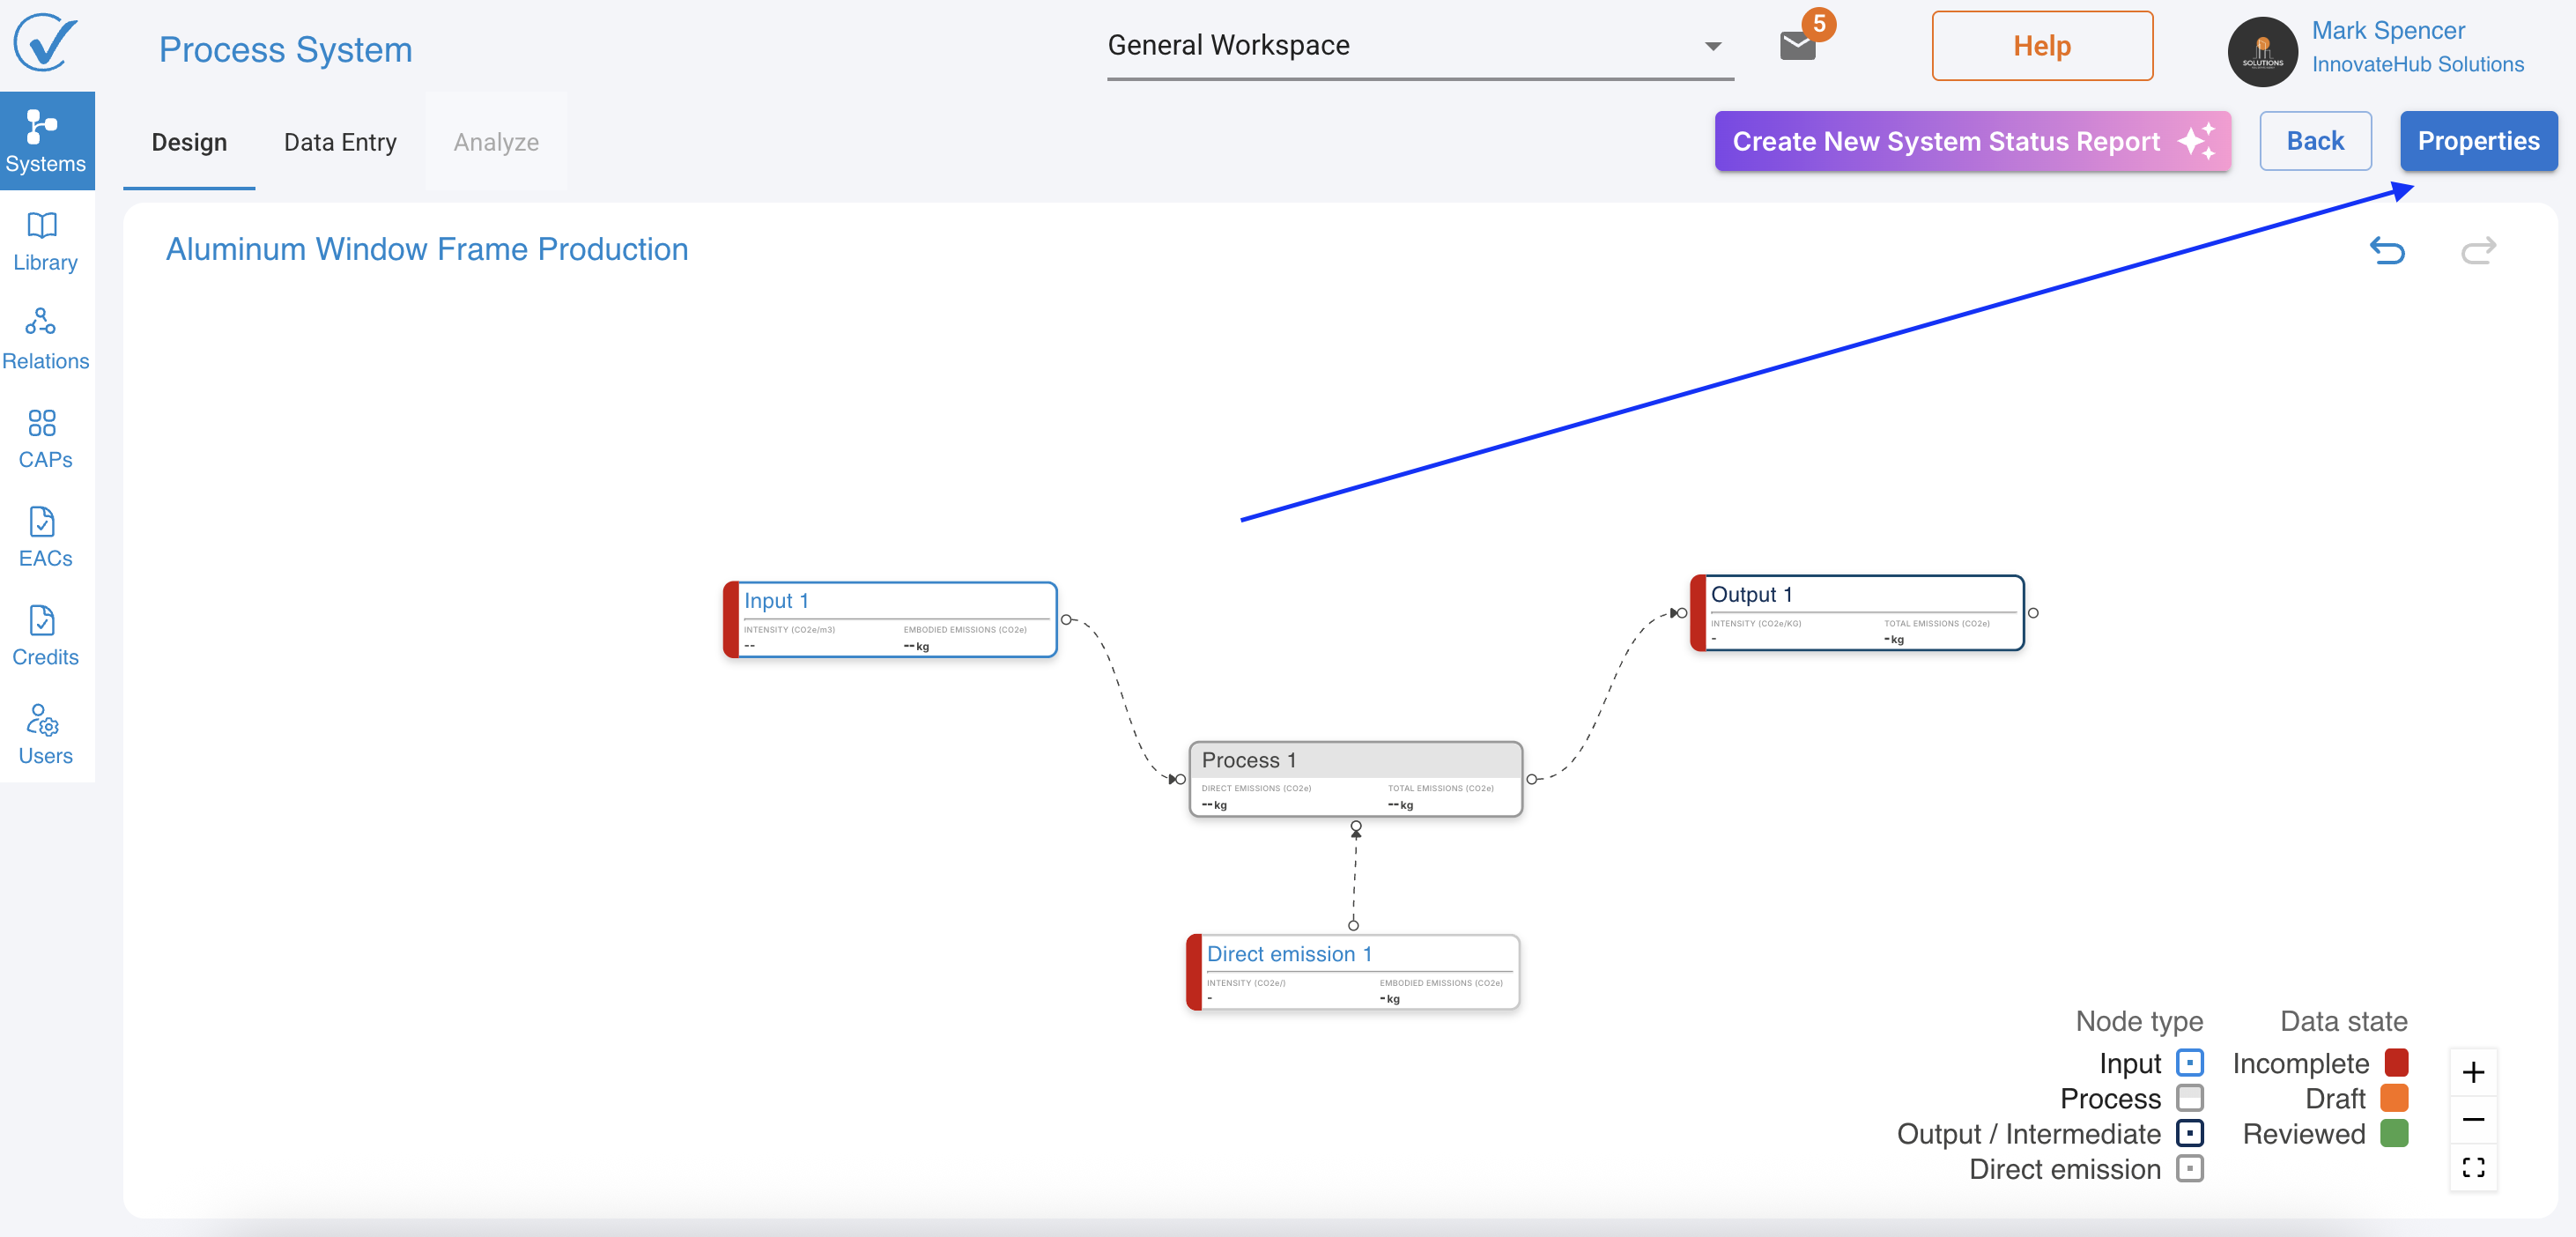Open the mail notifications envelope
This screenshot has width=2576, height=1237.
[1797, 45]
